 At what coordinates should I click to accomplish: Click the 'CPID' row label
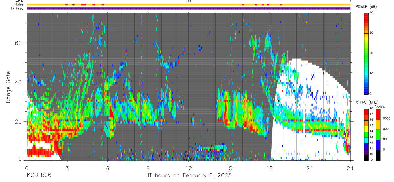(20, 1)
